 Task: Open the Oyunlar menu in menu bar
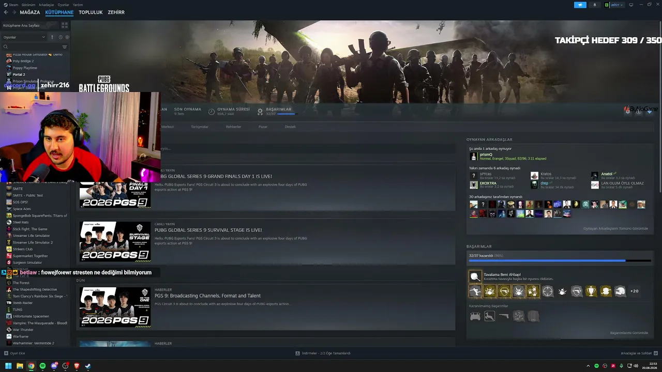[63, 5]
